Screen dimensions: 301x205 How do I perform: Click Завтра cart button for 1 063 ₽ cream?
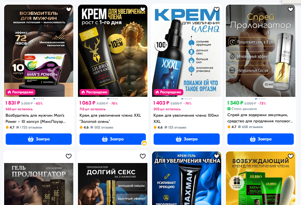click(x=113, y=139)
